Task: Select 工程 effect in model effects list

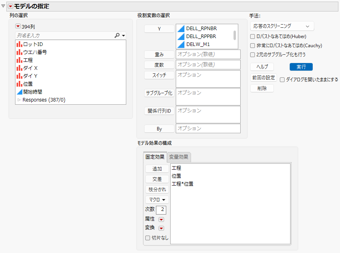Action: pos(176,168)
